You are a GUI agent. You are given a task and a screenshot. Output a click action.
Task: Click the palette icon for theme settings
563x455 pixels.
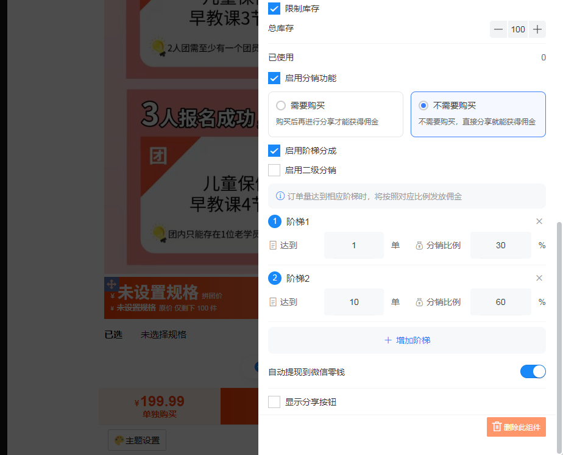119,440
